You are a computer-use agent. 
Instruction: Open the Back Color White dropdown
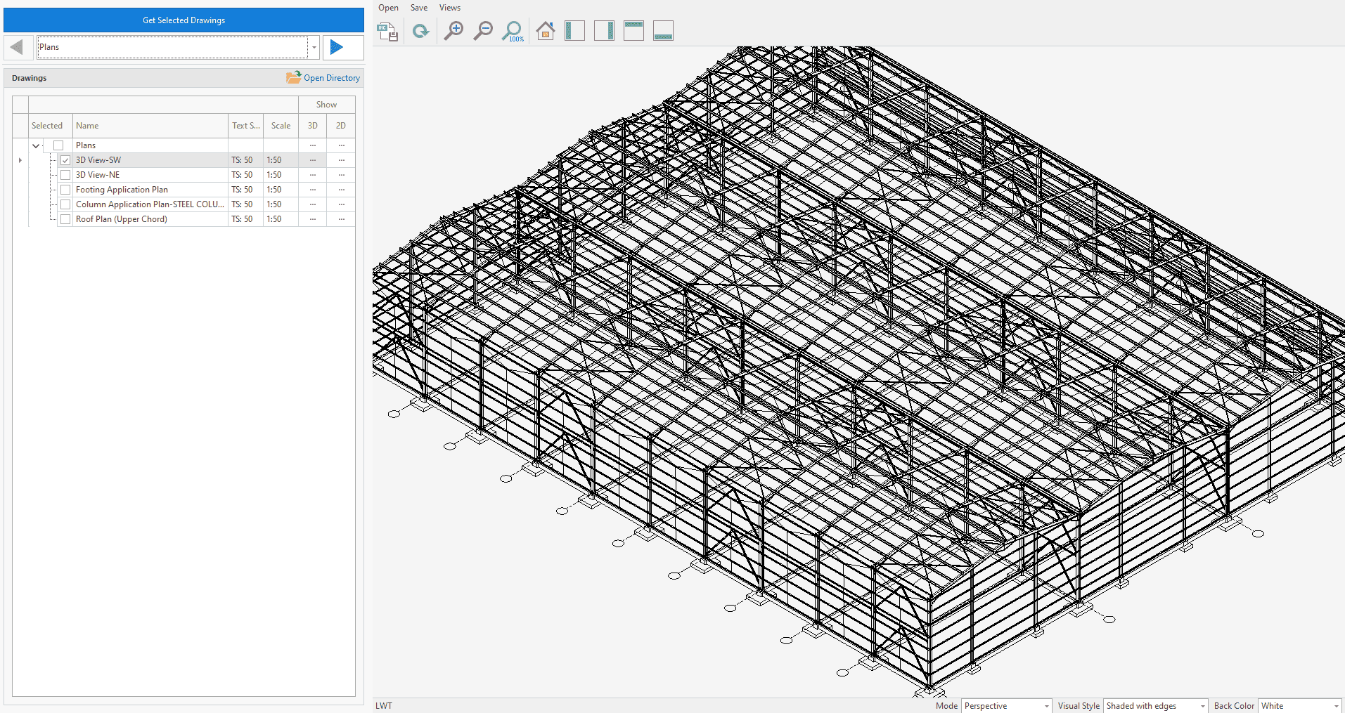point(1299,706)
